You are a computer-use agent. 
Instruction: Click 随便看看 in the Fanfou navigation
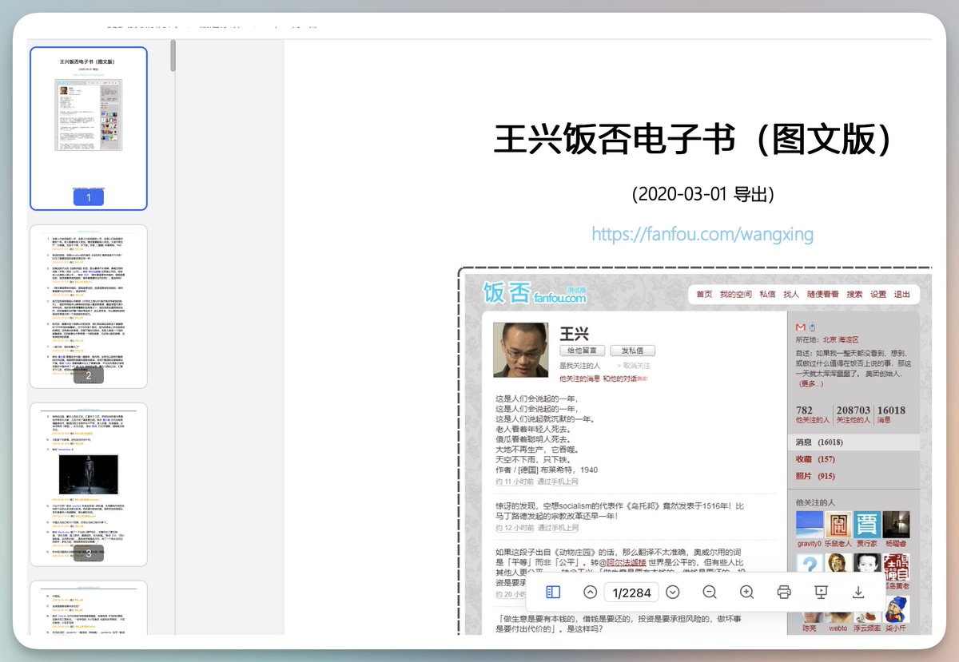pyautogui.click(x=823, y=295)
